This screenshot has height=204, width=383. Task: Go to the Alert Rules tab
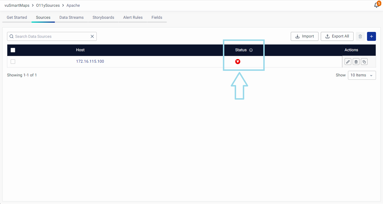(133, 17)
